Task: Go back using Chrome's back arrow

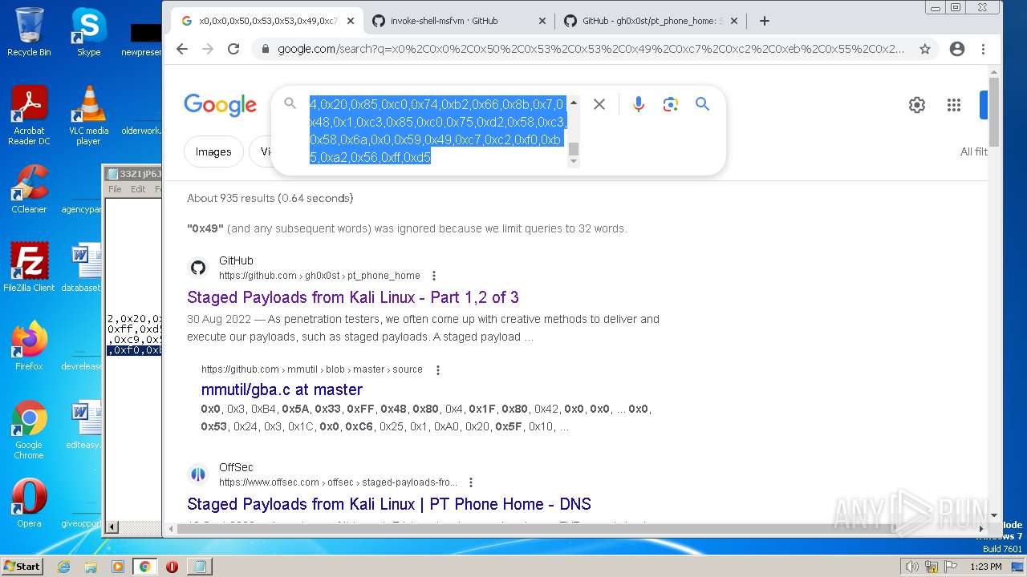Action: [x=182, y=49]
